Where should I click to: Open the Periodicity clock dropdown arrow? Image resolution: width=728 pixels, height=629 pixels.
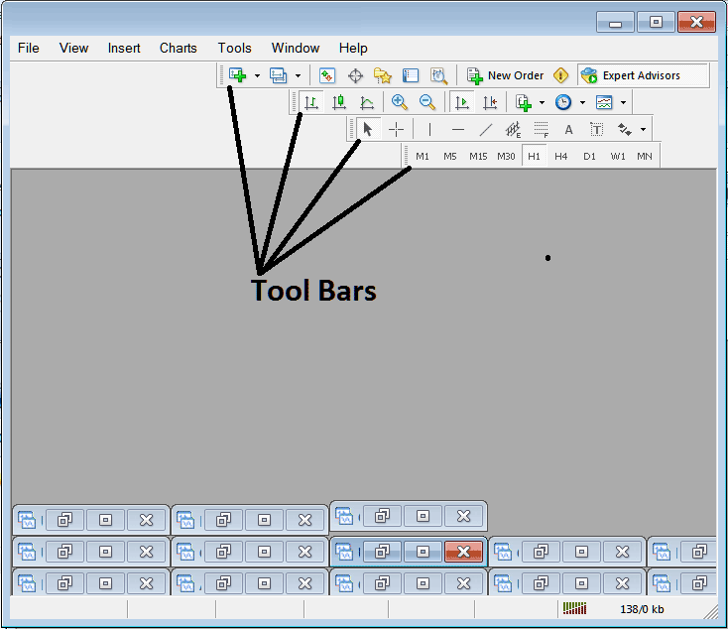coord(582,102)
